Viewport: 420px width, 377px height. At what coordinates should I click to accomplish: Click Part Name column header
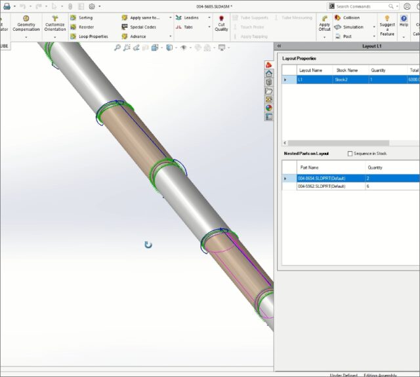click(x=331, y=167)
